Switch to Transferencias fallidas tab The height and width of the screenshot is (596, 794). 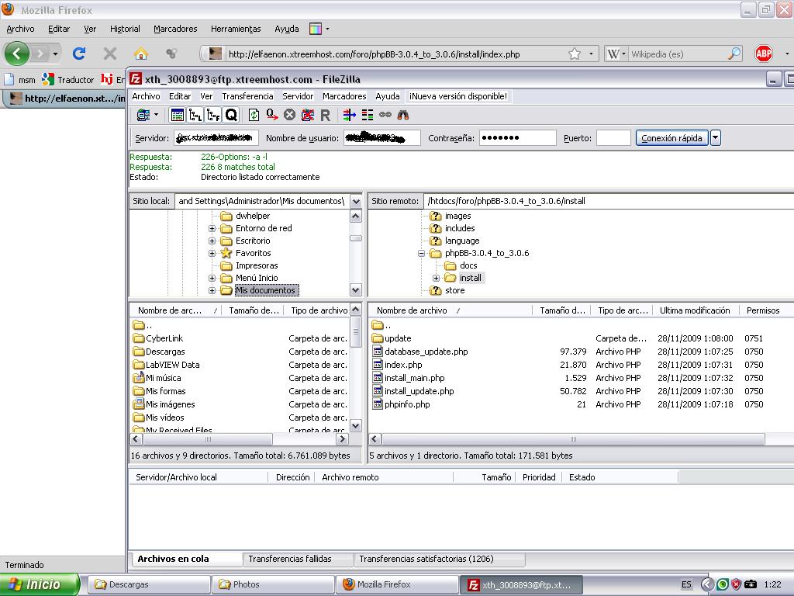[298, 559]
